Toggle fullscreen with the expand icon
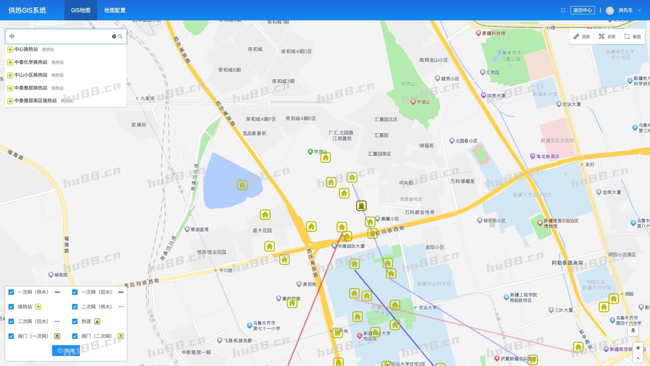This screenshot has width=650, height=366. click(563, 10)
